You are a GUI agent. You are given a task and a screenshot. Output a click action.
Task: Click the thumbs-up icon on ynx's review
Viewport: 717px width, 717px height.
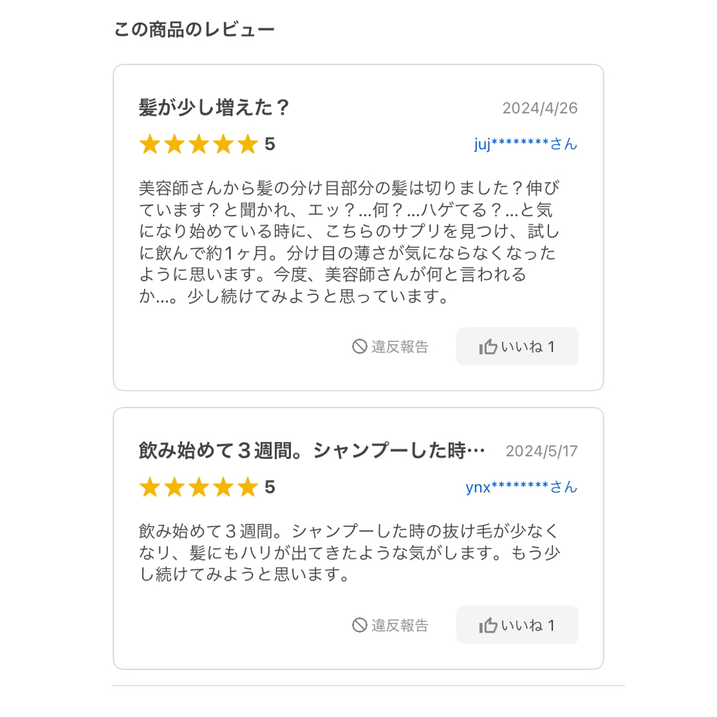(488, 625)
